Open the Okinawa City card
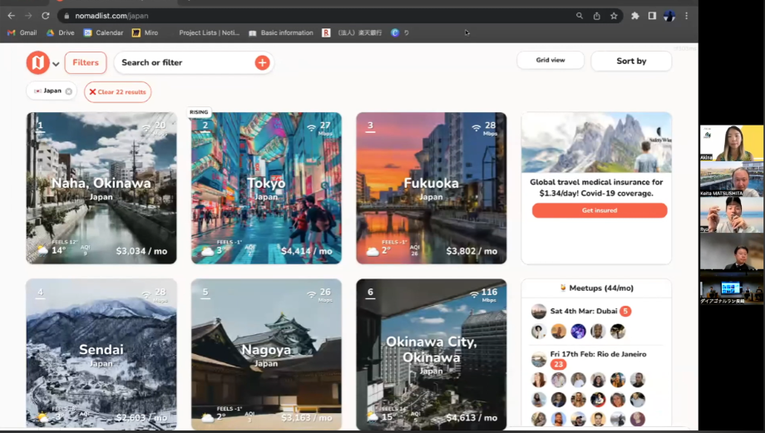This screenshot has height=433, width=765. click(x=432, y=355)
